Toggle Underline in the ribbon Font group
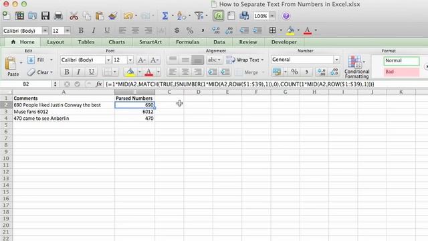The image size is (428, 241). click(x=91, y=72)
